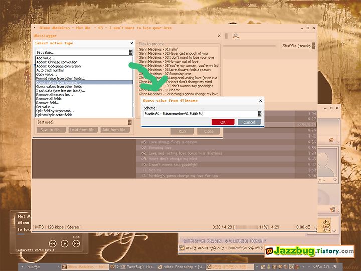Click Cancel in Guess value dialog
The width and height of the screenshot is (361, 271).
click(x=249, y=122)
